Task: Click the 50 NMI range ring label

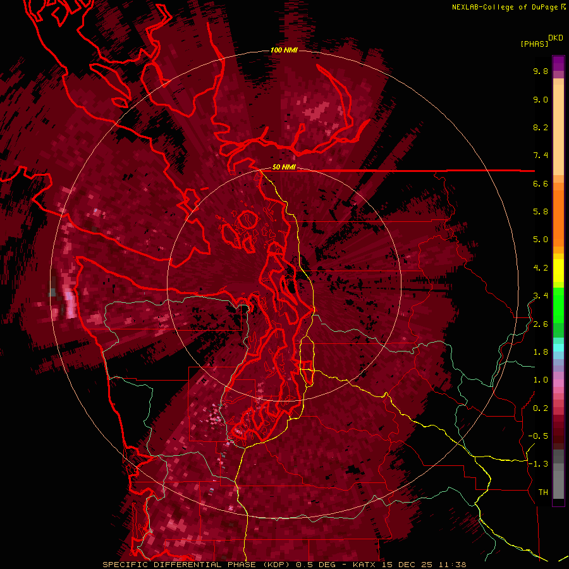Action: (x=284, y=167)
